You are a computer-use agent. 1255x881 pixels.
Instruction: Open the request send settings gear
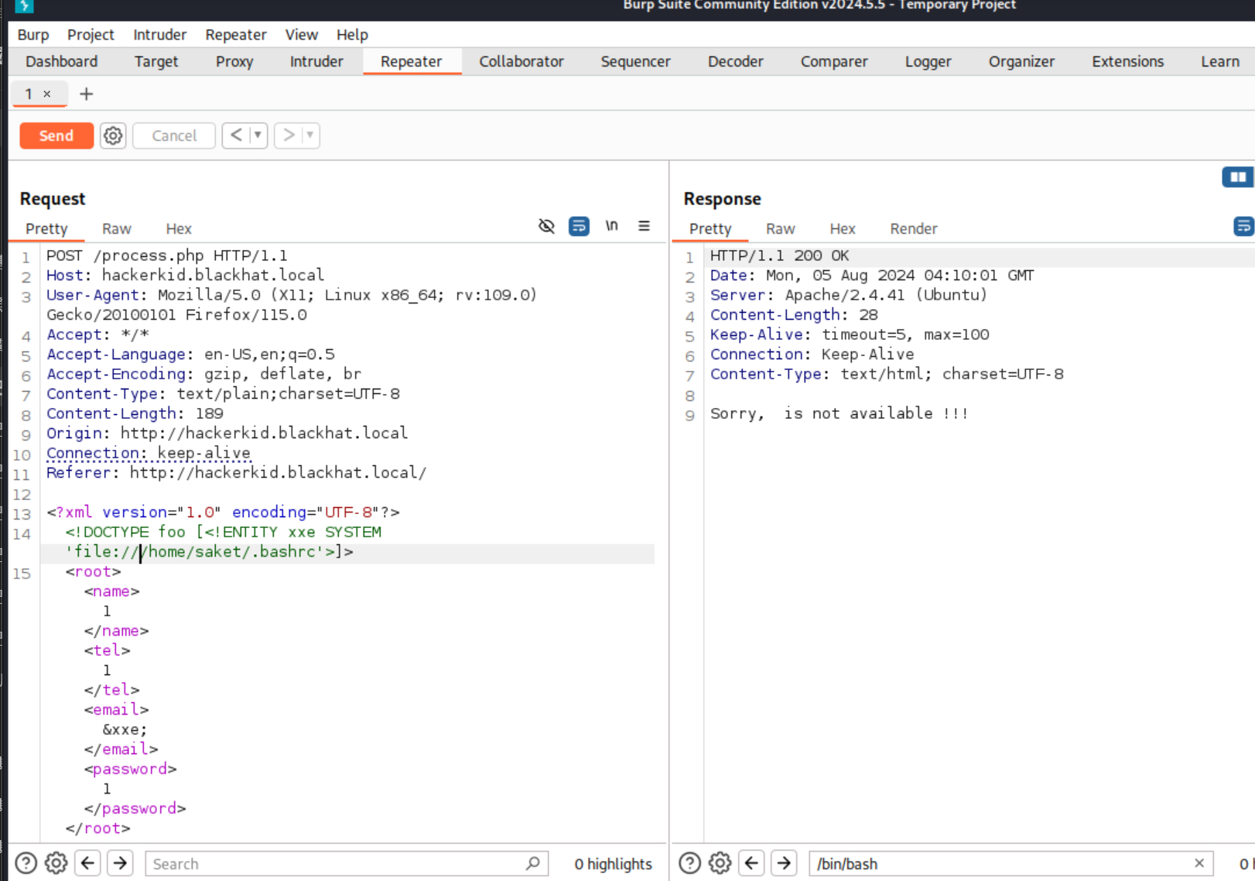[x=113, y=135]
